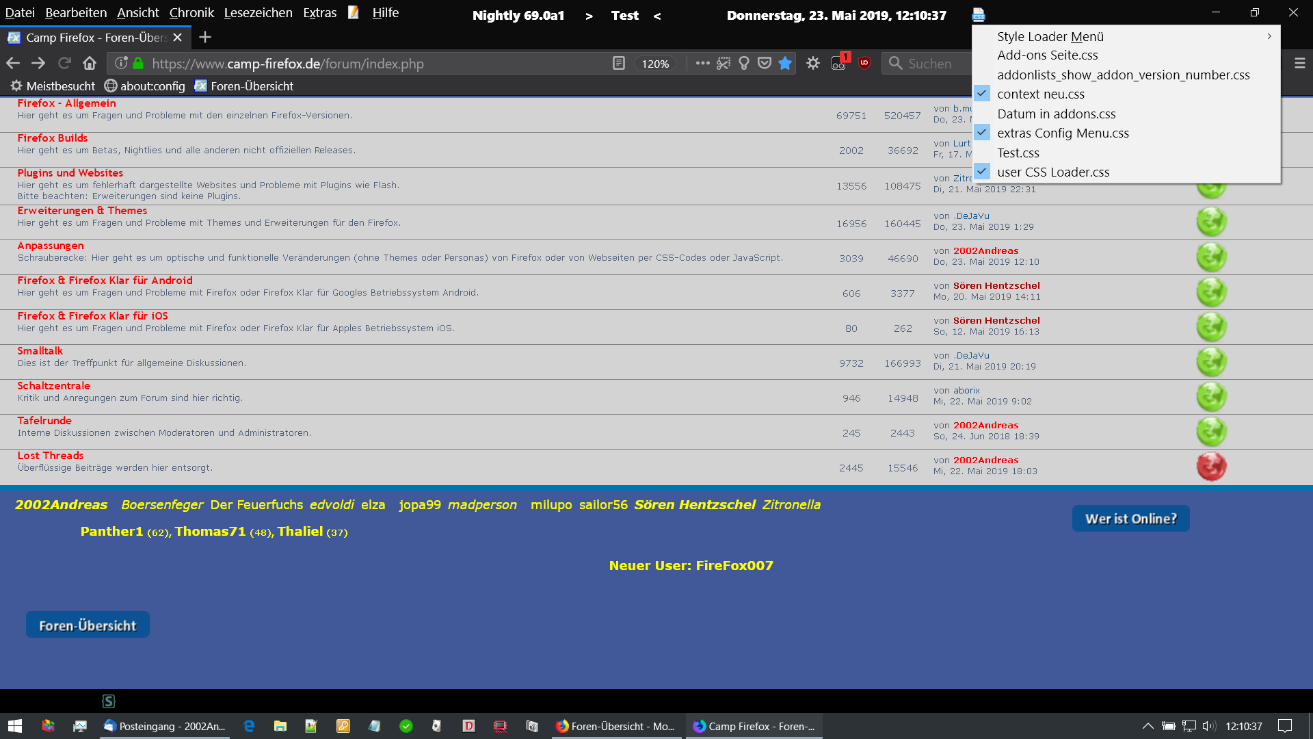
Task: Click the Style Loader CSS icon
Action: (x=979, y=14)
